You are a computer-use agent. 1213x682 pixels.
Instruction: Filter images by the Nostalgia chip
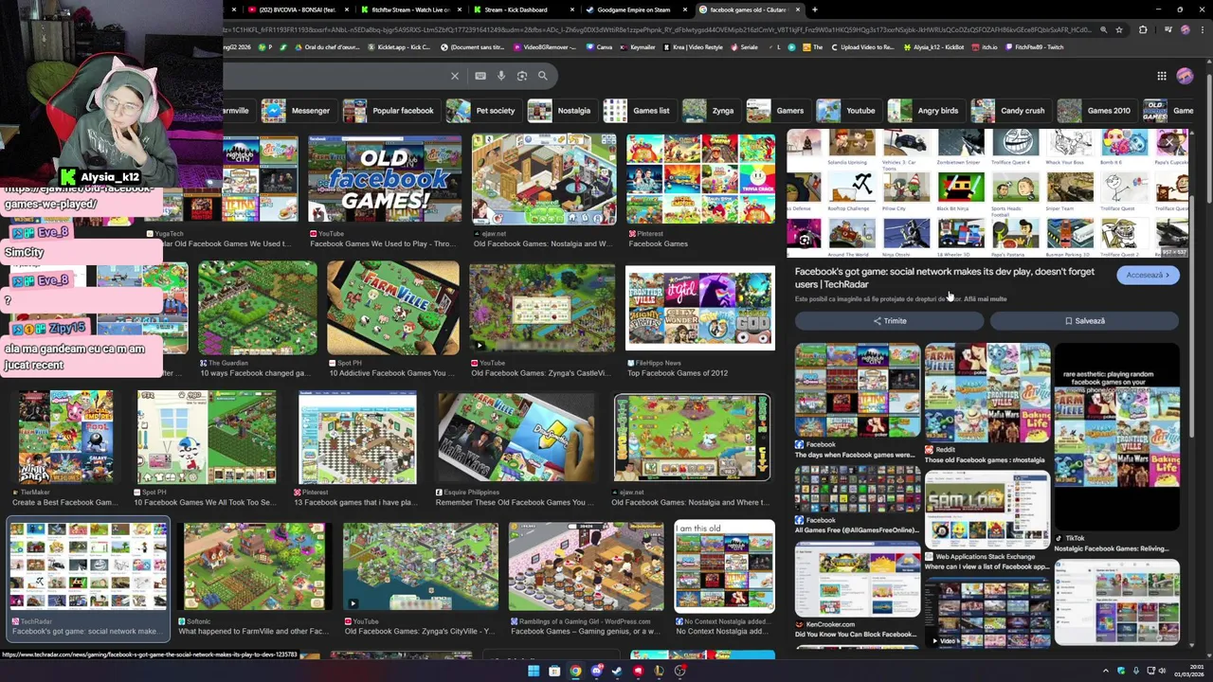pos(562,111)
